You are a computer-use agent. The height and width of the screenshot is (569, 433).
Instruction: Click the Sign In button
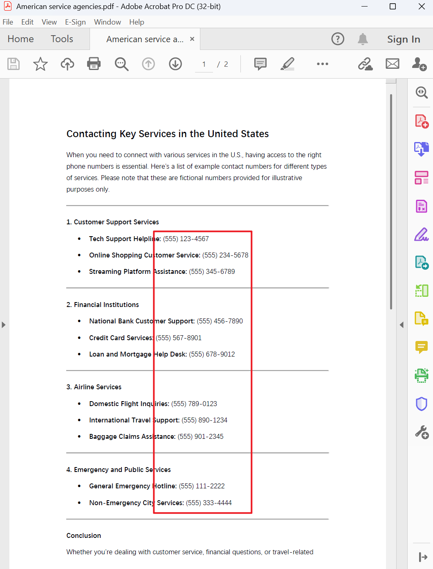click(404, 39)
